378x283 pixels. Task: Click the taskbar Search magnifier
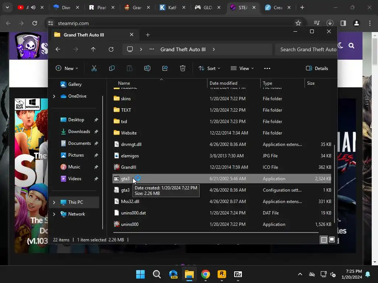coord(157,274)
